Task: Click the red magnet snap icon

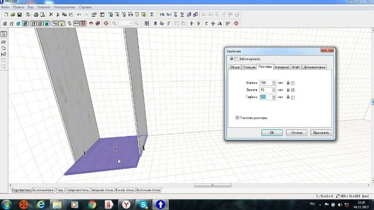Action: [91, 23]
